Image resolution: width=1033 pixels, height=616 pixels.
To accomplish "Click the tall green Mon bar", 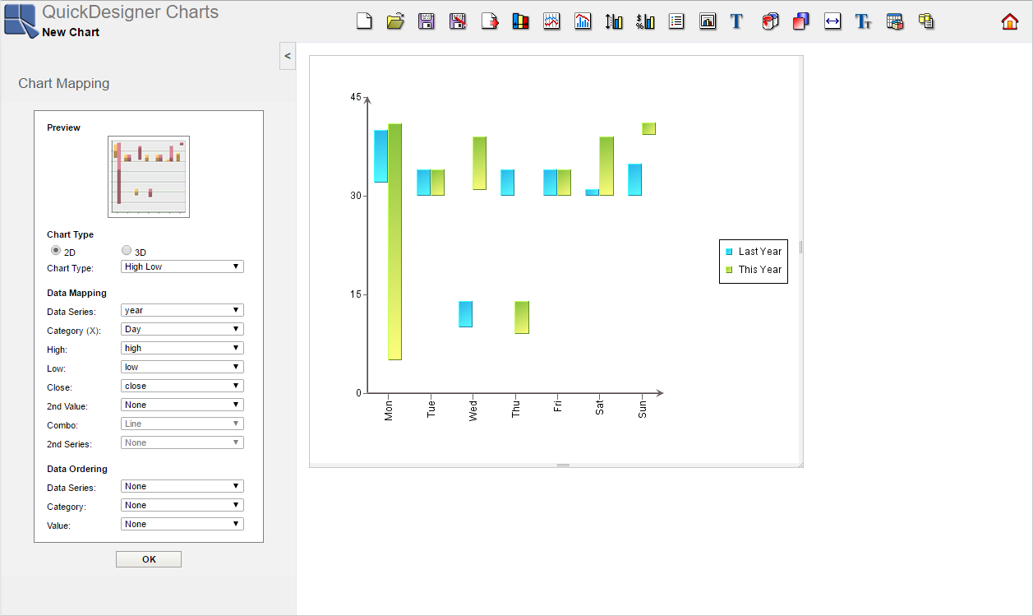I will (x=395, y=242).
